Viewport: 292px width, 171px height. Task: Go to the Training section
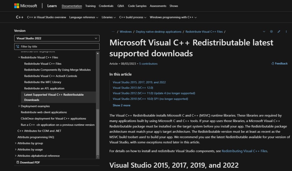(90, 6)
